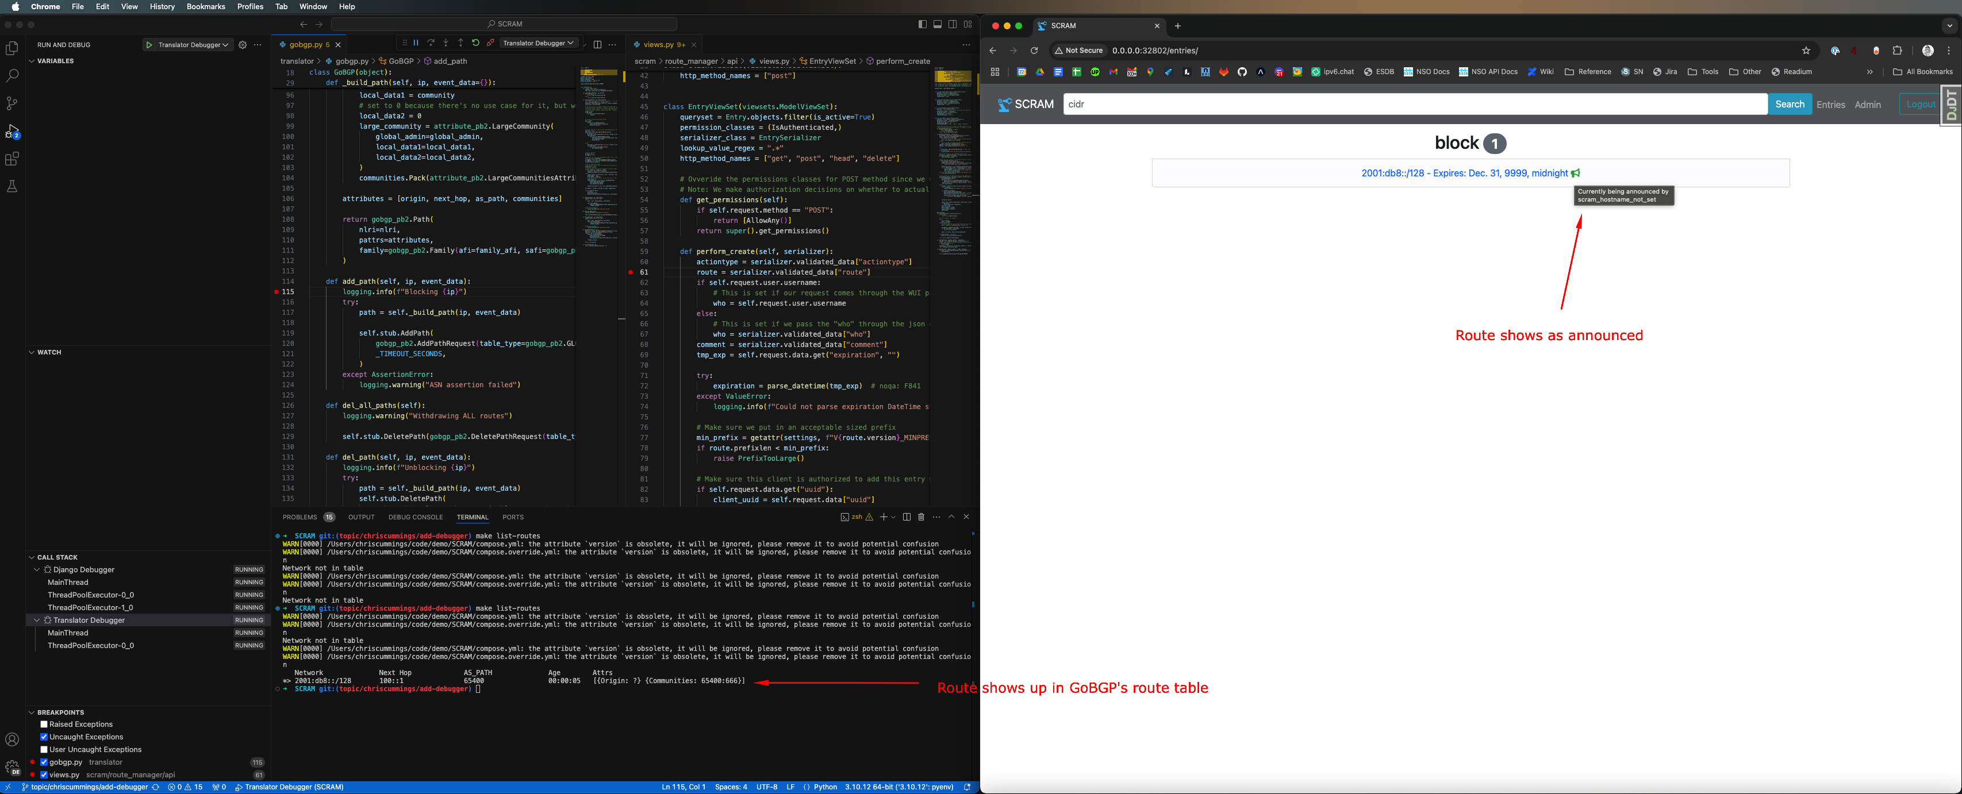Viewport: 1962px width, 794px height.
Task: Open the Chrome Extensions puzzle icon
Action: pos(1897,51)
